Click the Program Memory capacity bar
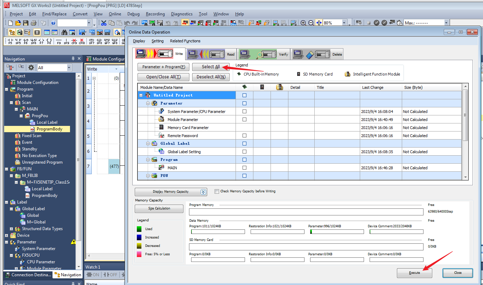483x285 pixels. [x=306, y=212]
